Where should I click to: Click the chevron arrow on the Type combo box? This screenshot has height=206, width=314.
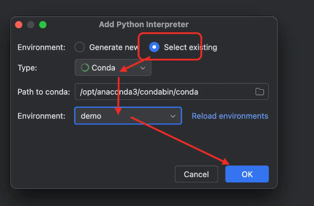(x=143, y=68)
